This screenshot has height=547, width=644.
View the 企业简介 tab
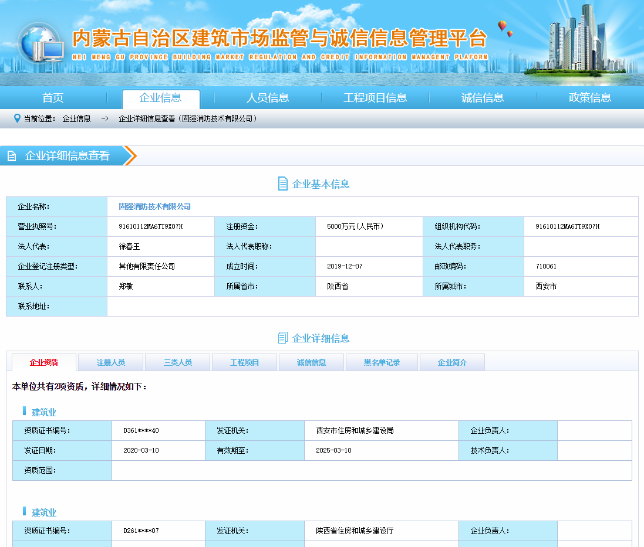click(x=451, y=362)
